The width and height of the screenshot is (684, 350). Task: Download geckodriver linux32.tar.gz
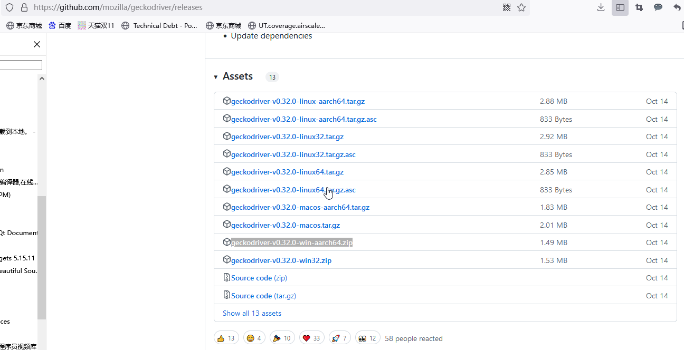pyautogui.click(x=287, y=137)
